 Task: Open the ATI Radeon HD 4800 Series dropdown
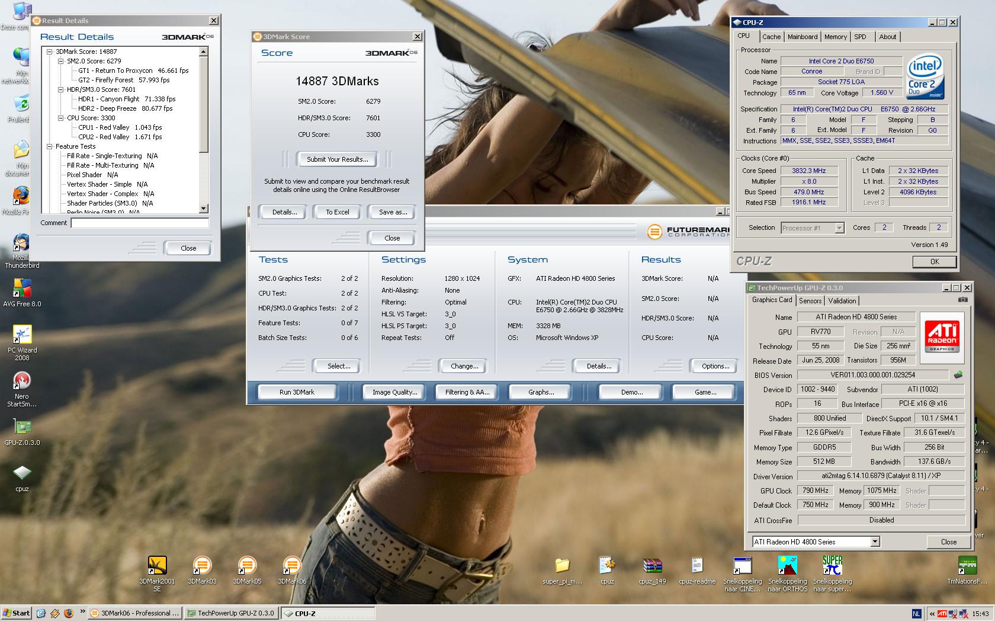coord(875,541)
